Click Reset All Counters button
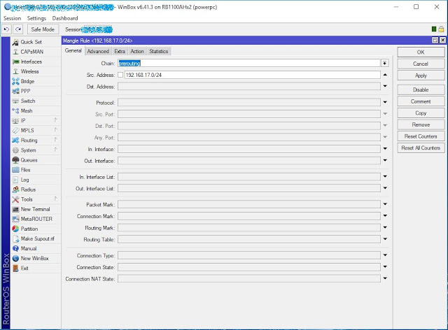Image resolution: width=448 pixels, height=330 pixels. [x=421, y=148]
